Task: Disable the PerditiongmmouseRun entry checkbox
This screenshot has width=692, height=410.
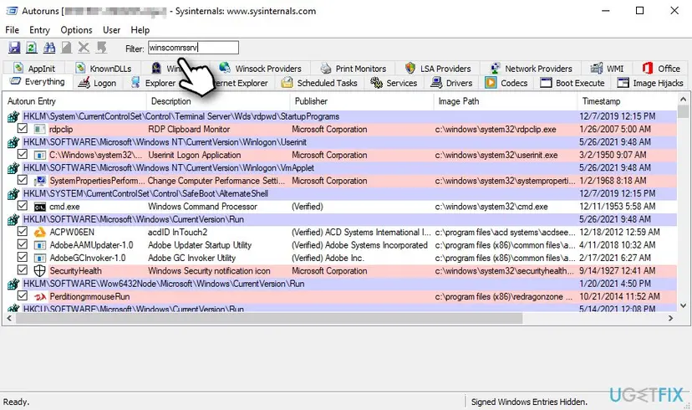Action: (x=23, y=295)
